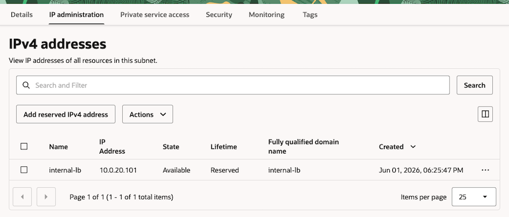509x217 pixels.
Task: Expand the Actions dropdown
Action: click(147, 114)
